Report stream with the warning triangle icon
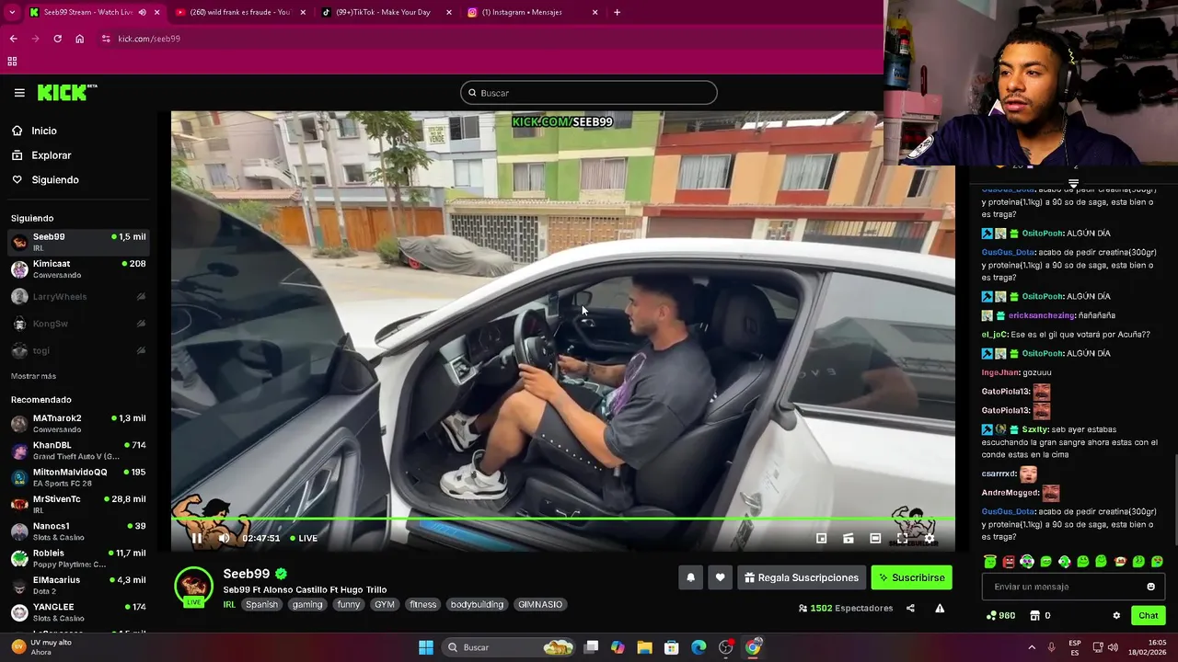The width and height of the screenshot is (1178, 662). 940,608
